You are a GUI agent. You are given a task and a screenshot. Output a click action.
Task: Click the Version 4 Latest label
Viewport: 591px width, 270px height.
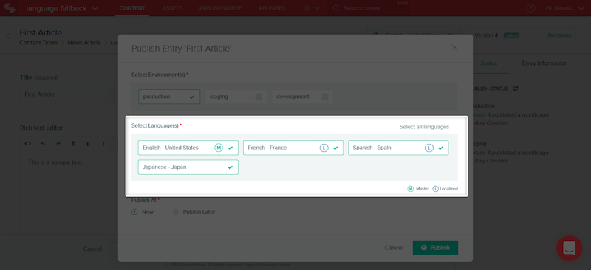coord(496,35)
